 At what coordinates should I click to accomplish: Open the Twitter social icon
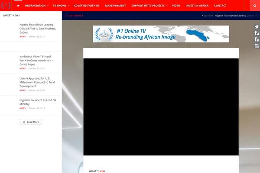point(257,27)
